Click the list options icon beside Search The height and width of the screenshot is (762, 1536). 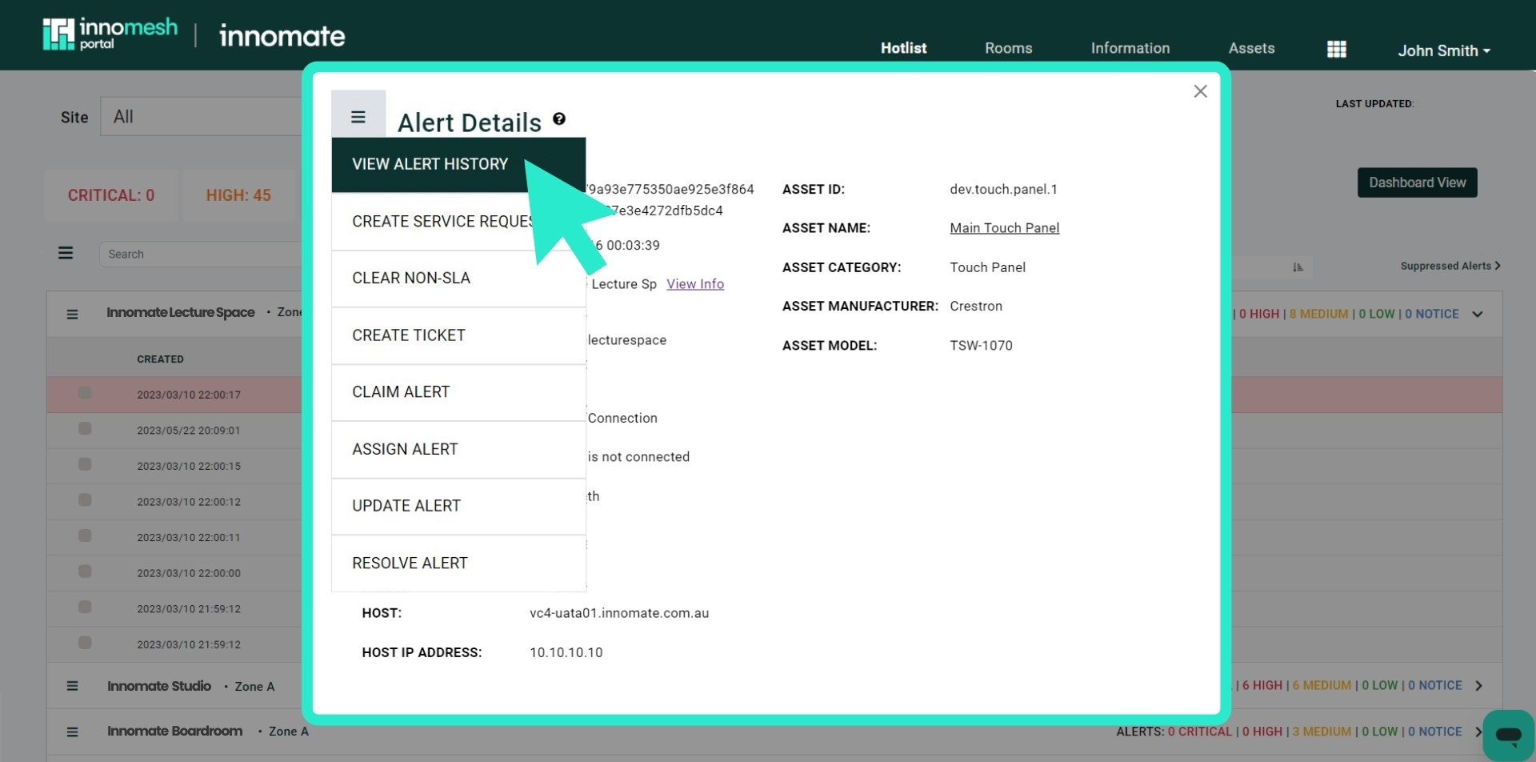[66, 253]
